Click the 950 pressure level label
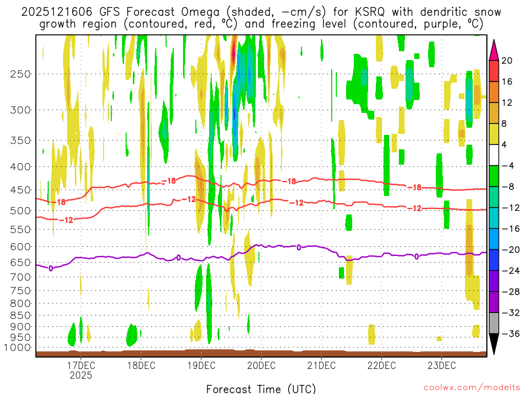Image resolution: width=525 pixels, height=394 pixels. (21, 338)
